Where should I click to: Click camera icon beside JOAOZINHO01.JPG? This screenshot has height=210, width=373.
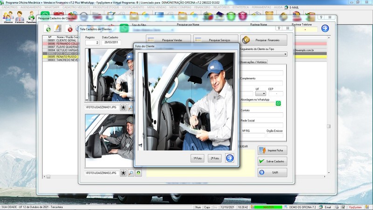click(123, 107)
